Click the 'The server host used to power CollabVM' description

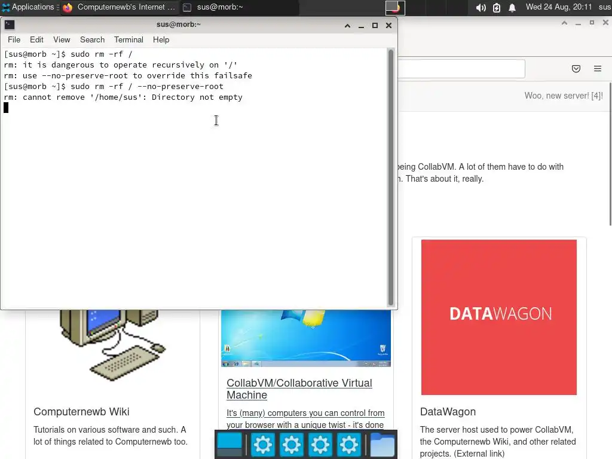[498, 442]
